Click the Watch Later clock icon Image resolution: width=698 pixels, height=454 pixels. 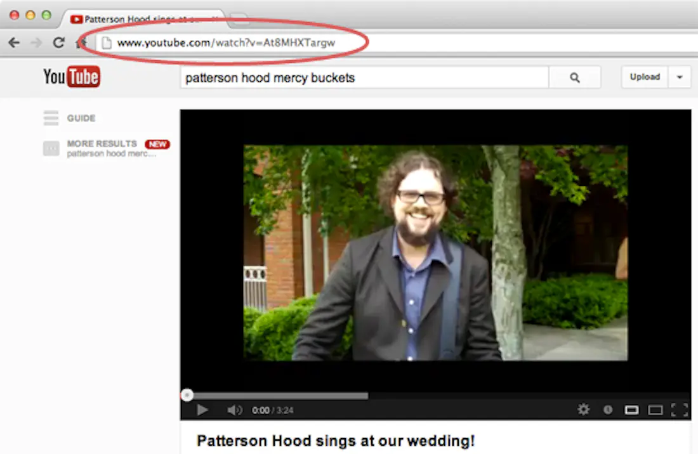click(x=608, y=410)
